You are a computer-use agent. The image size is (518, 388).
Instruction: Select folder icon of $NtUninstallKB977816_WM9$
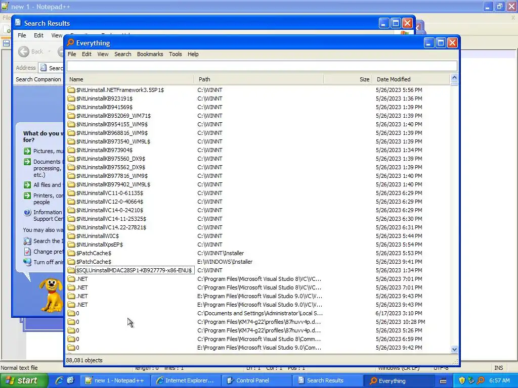click(71, 175)
